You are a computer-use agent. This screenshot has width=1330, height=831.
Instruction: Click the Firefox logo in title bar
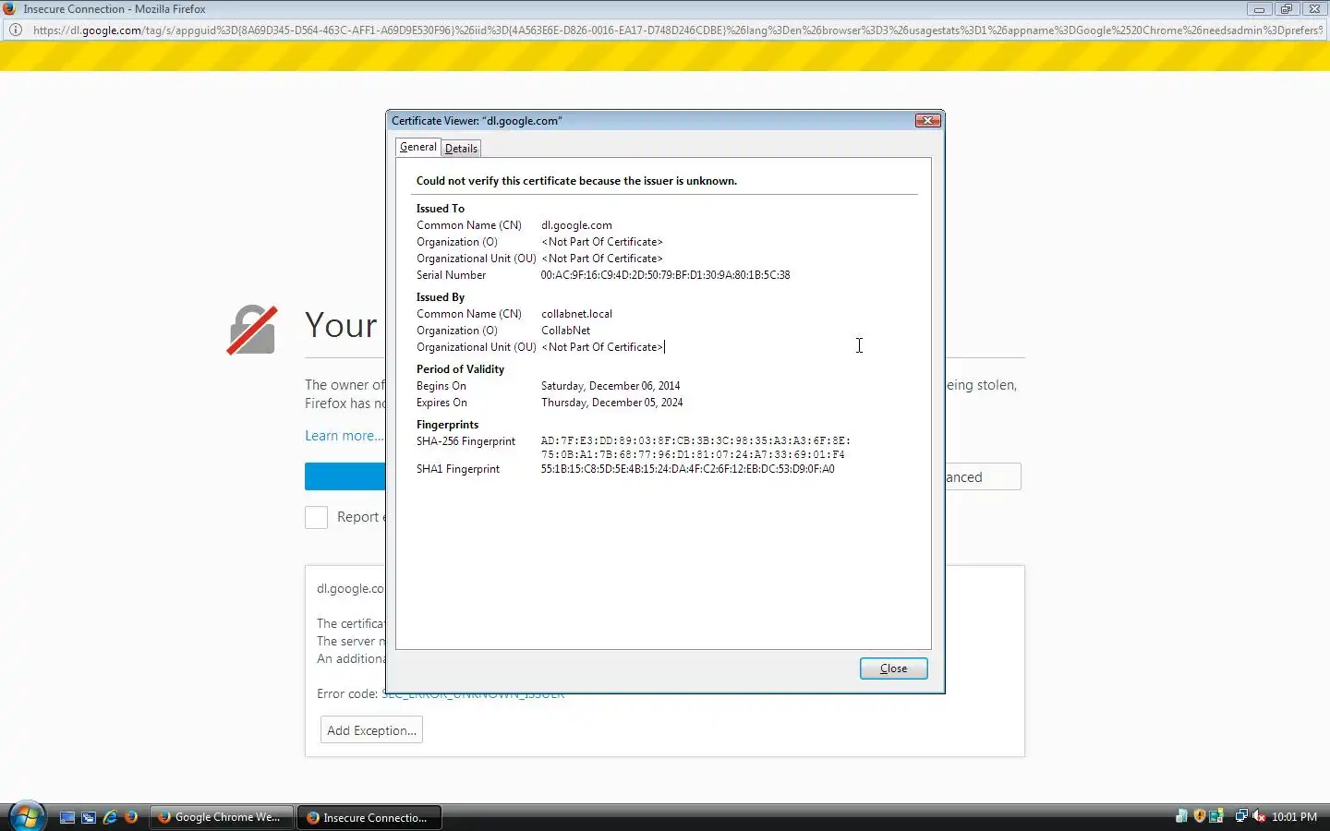coord(10,8)
